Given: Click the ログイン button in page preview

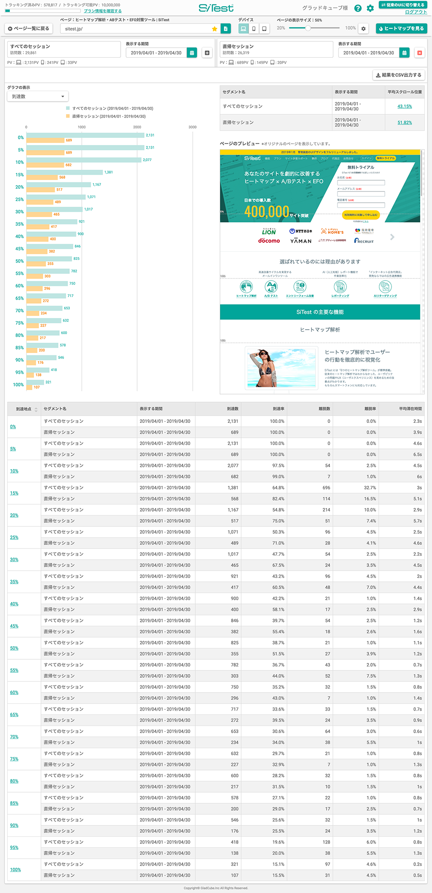Looking at the screenshot, I should click(x=367, y=158).
